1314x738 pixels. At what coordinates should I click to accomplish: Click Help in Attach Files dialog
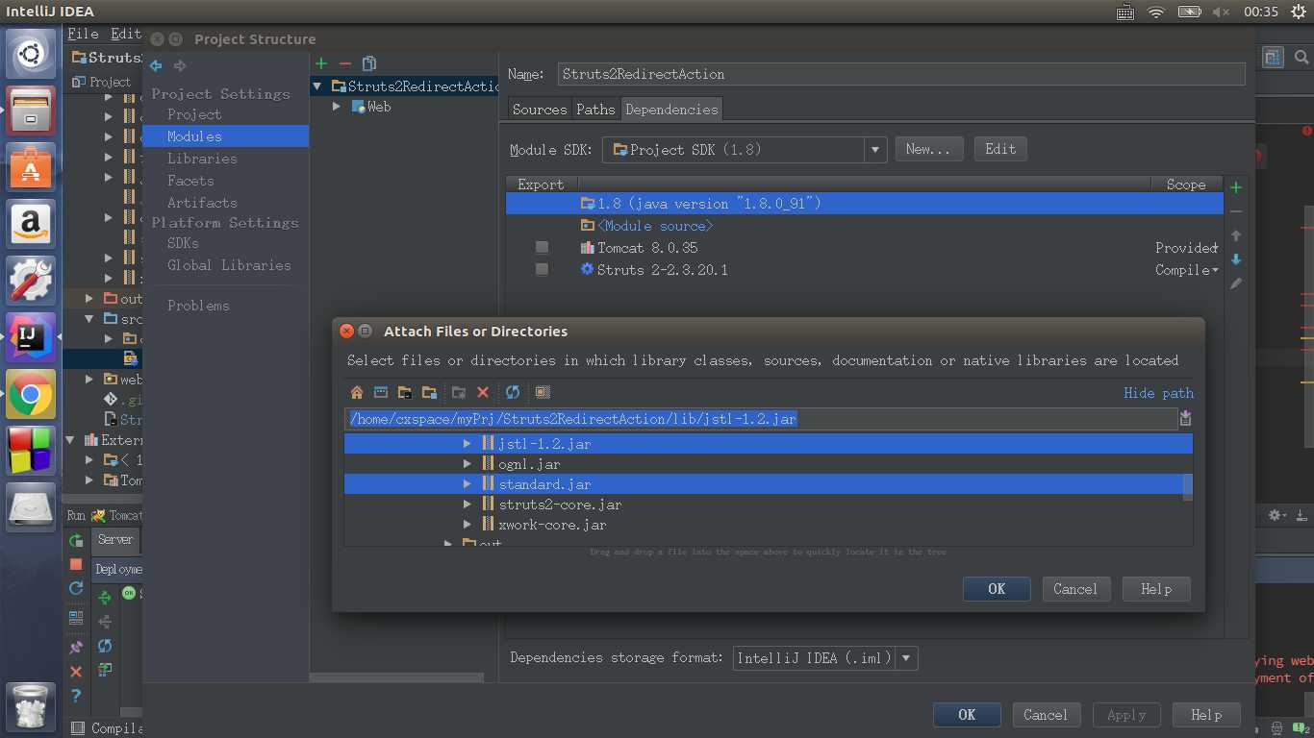[1156, 589]
